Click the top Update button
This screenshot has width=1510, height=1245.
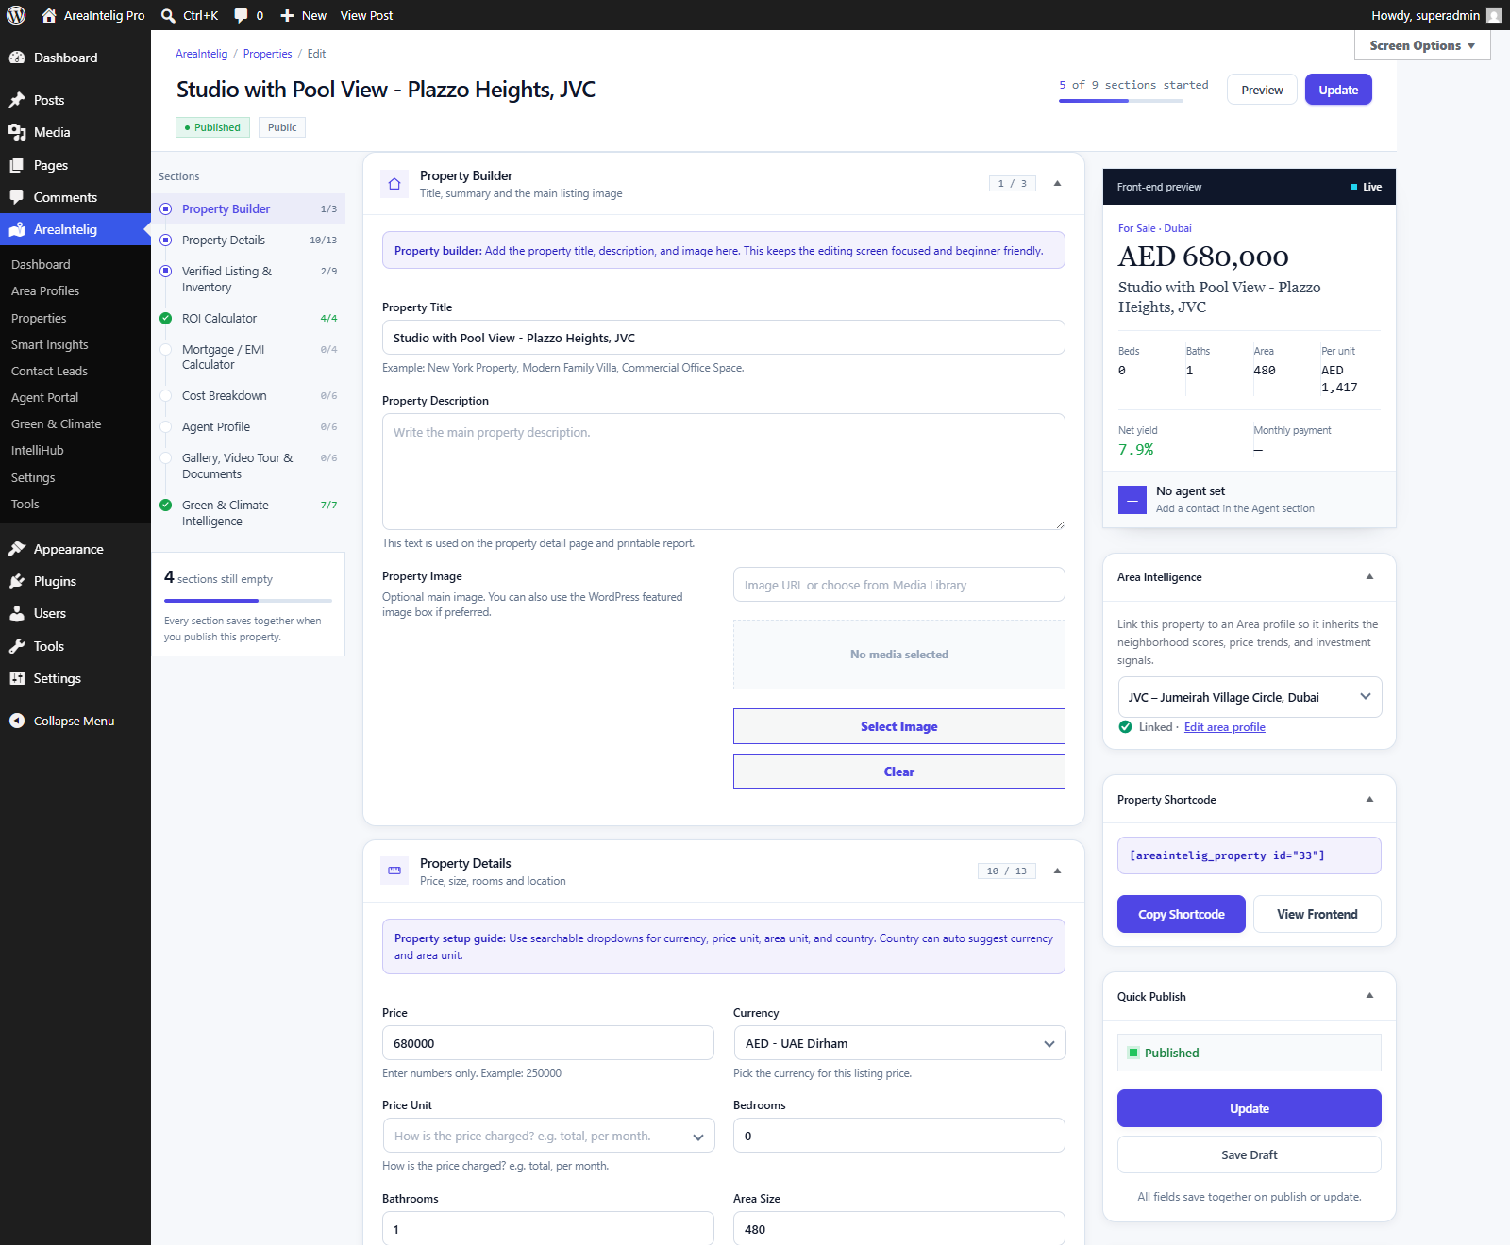1338,90
